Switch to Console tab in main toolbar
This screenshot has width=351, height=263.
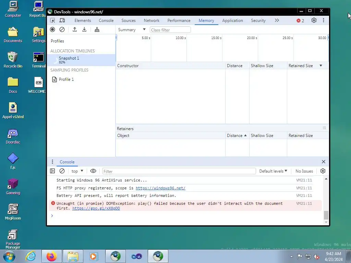[106, 20]
